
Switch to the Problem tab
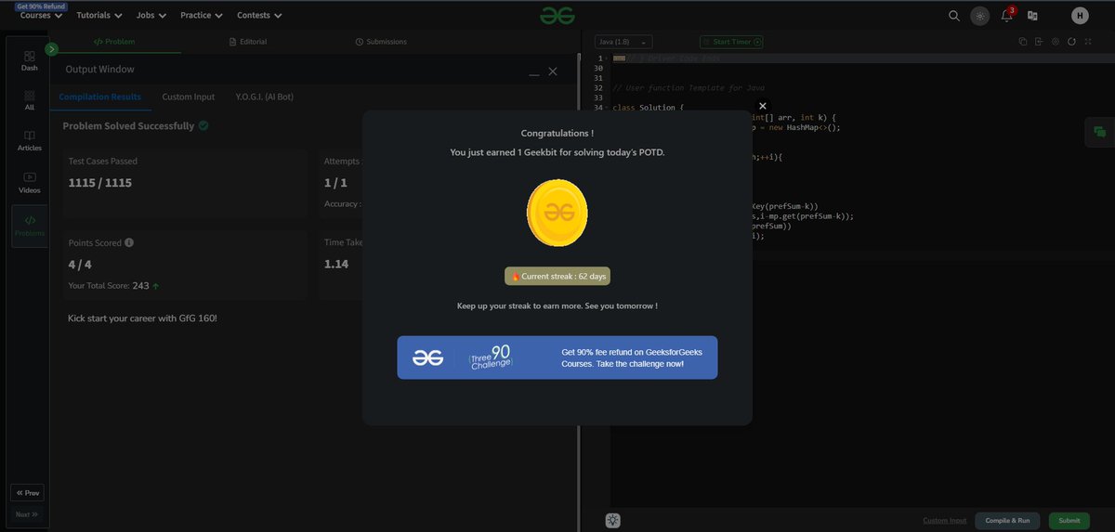(114, 42)
